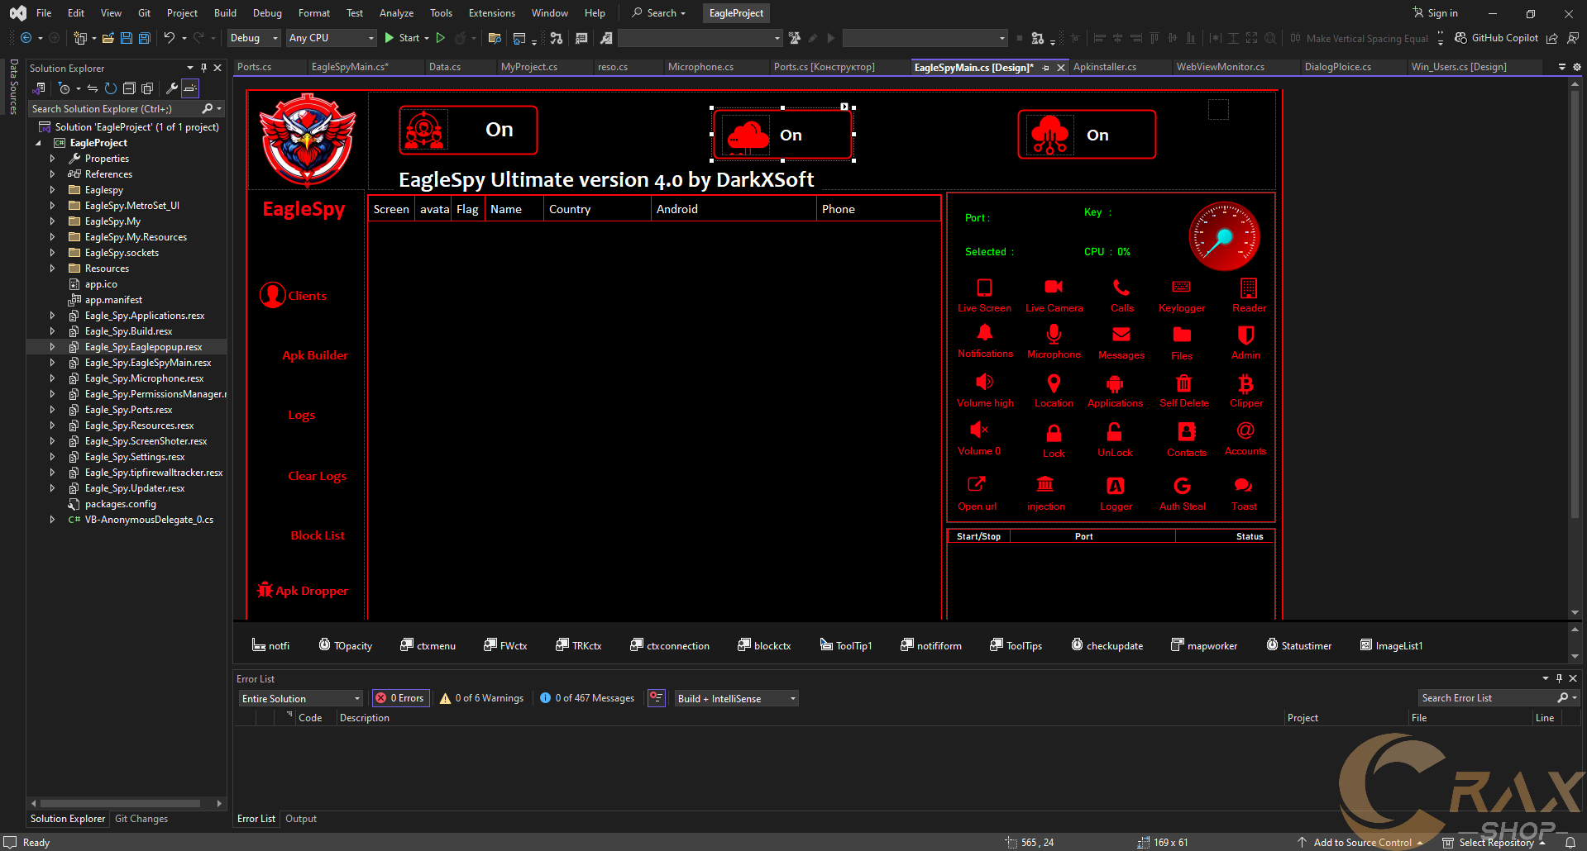1587x851 pixels.
Task: Open the Extensions menu
Action: 491,13
